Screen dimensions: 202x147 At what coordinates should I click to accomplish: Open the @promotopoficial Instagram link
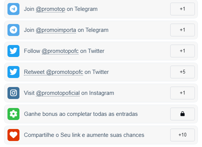pyautogui.click(x=58, y=93)
